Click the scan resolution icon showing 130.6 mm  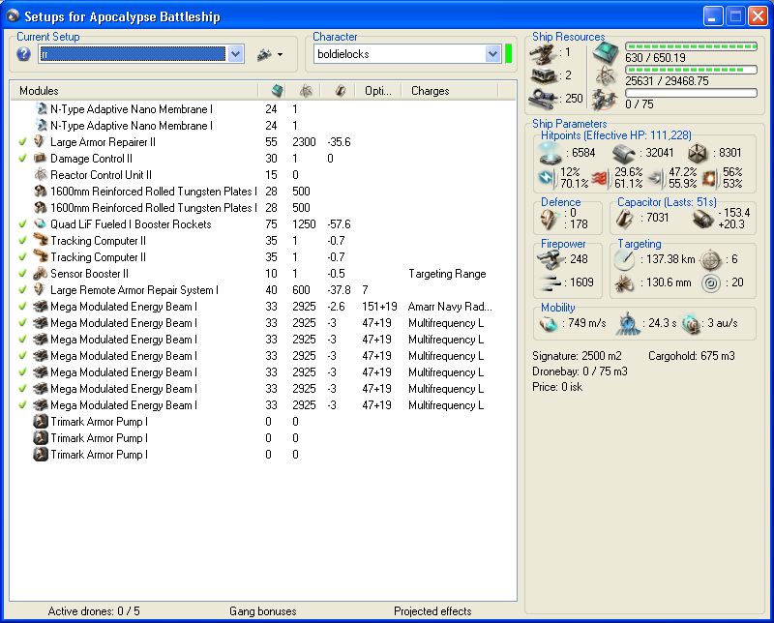(x=624, y=282)
